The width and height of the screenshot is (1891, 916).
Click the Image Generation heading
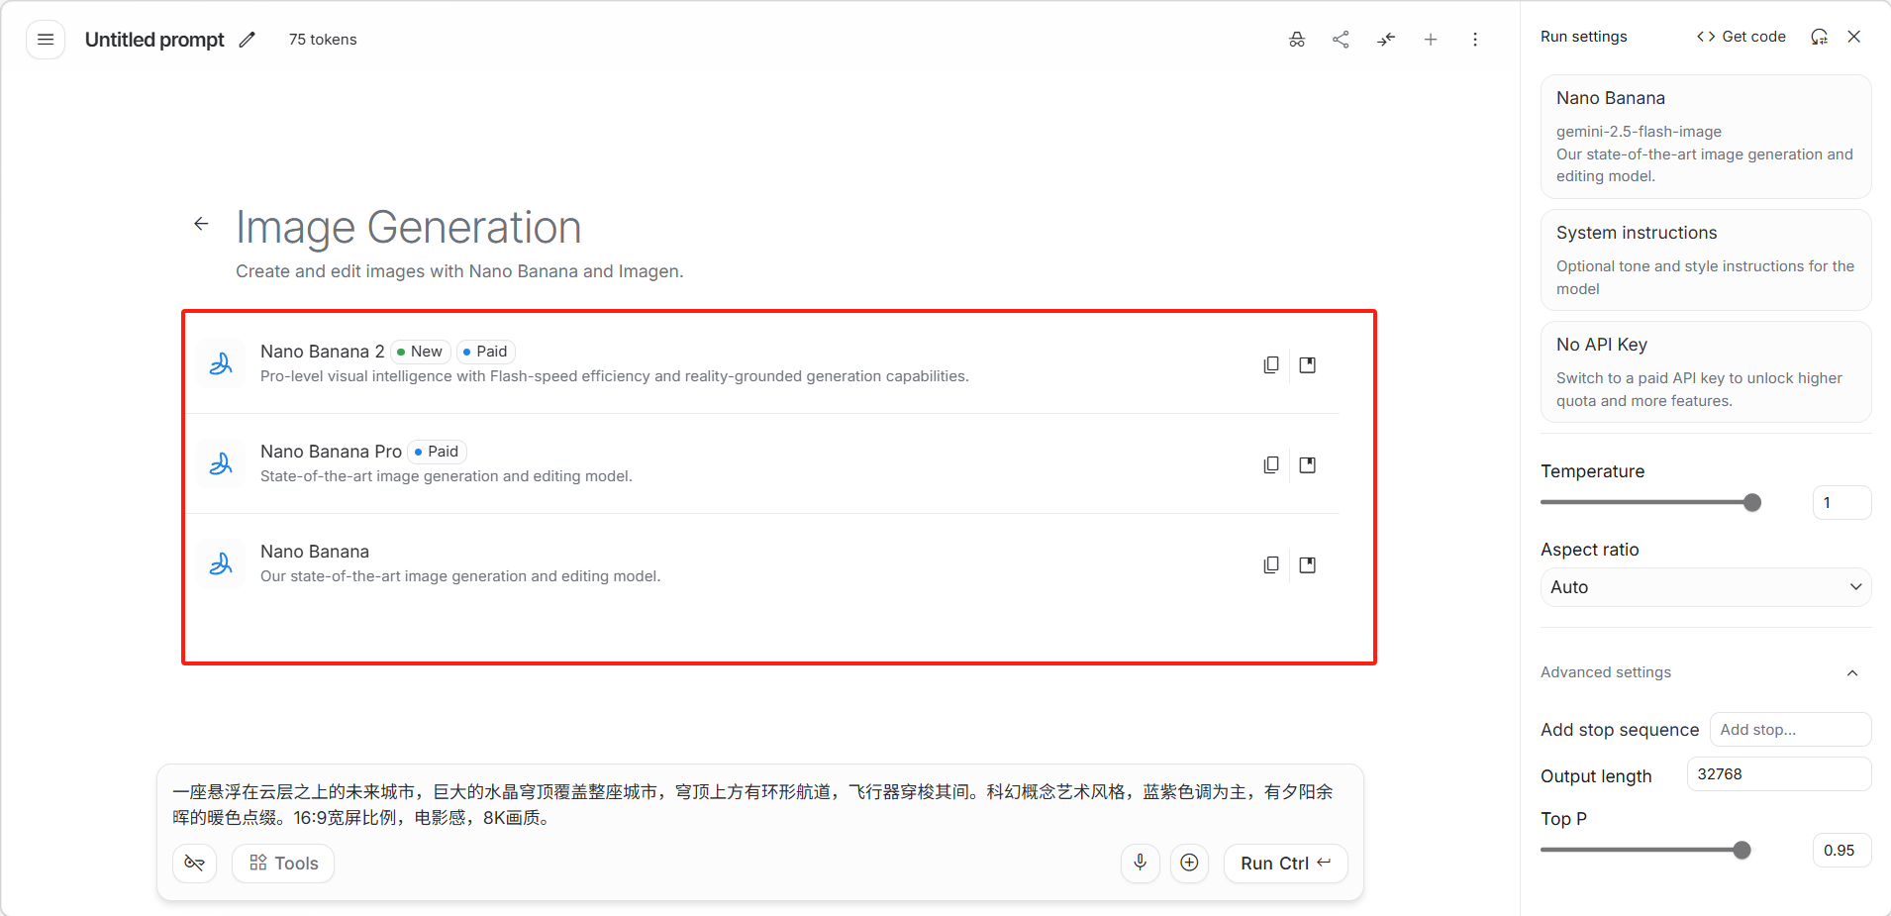point(408,227)
